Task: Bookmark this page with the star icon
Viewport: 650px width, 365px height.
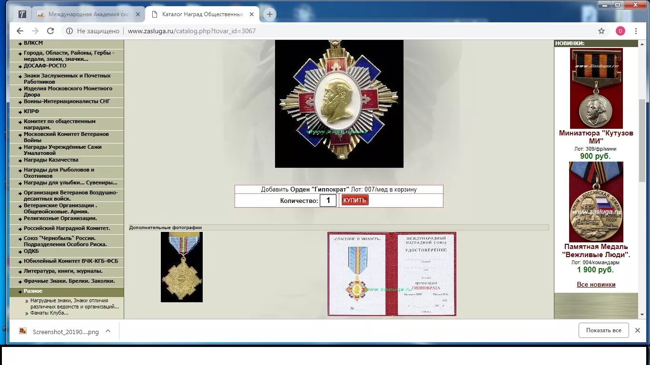Action: tap(601, 31)
